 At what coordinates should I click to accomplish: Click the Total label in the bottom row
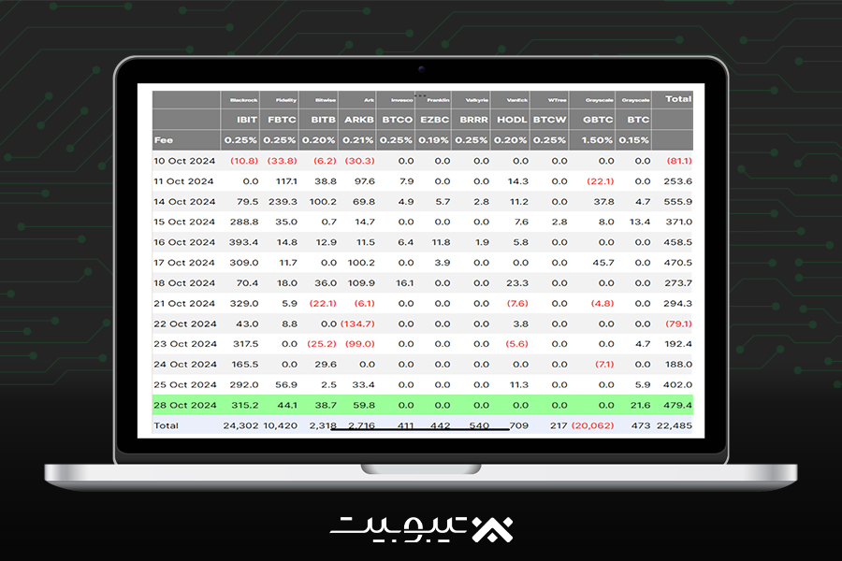pyautogui.click(x=166, y=425)
